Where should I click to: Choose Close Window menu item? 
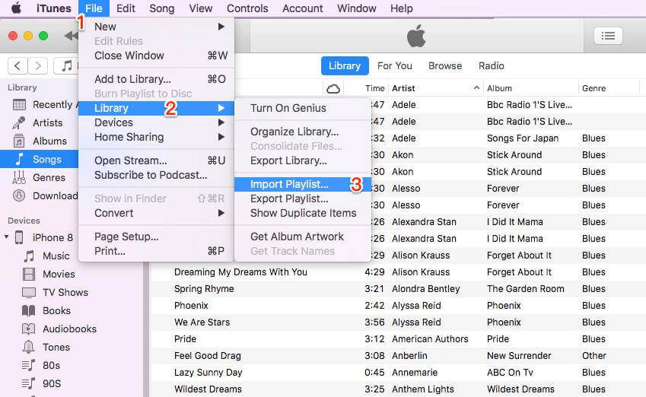click(157, 56)
